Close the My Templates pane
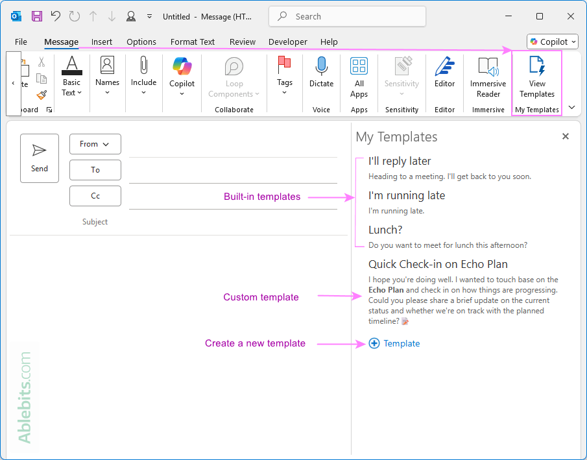 coord(566,136)
